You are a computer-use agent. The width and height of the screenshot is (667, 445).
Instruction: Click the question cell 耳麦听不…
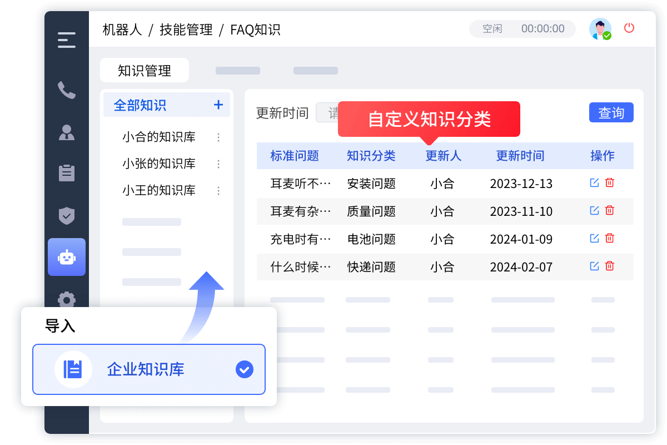click(x=301, y=184)
